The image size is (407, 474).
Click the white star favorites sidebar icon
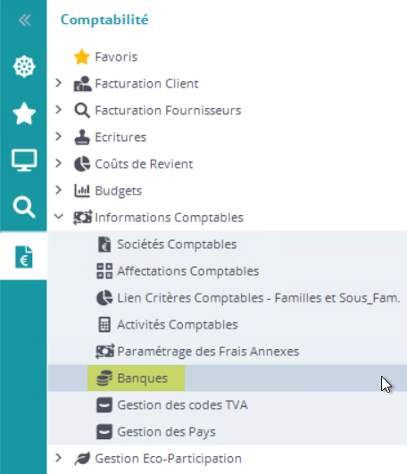(x=24, y=113)
